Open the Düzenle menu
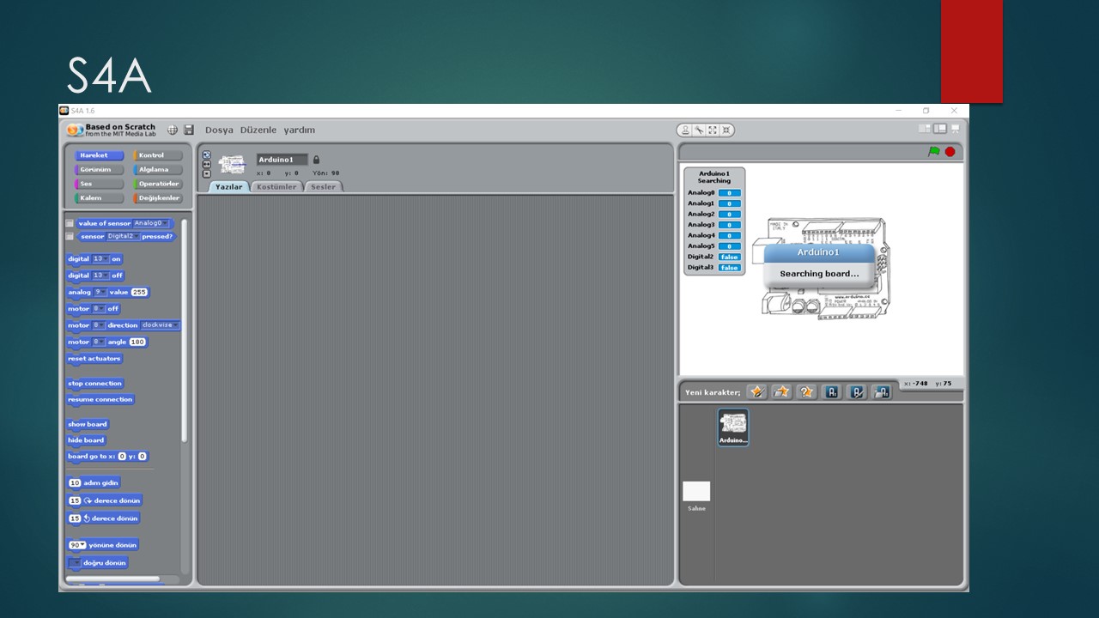The width and height of the screenshot is (1099, 618). pyautogui.click(x=258, y=130)
